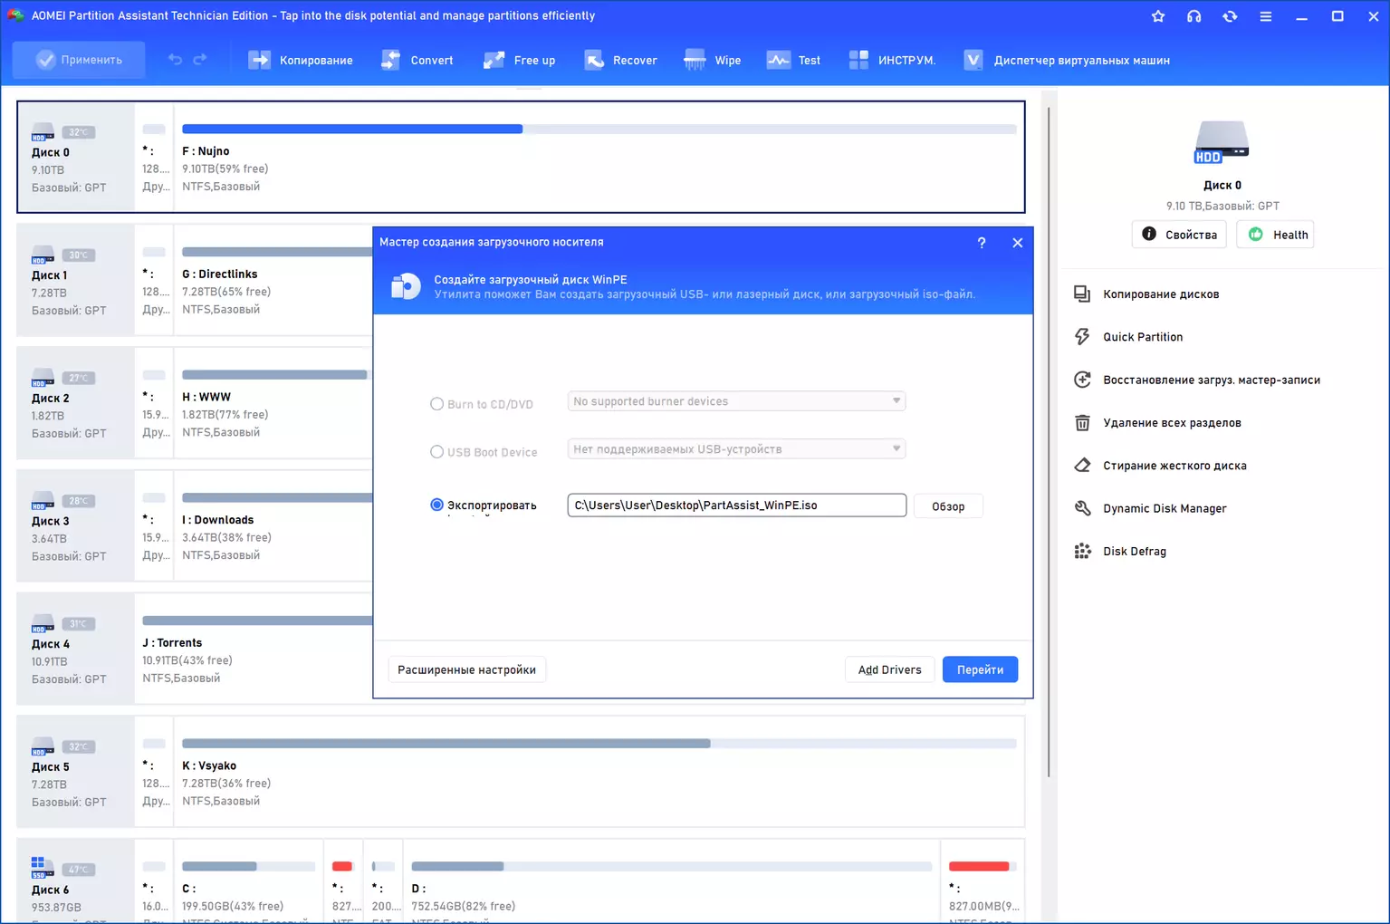Screen dimensions: 1390x924
Task: Click the large HDD icon for Диск 0
Action: [x=1222, y=142]
